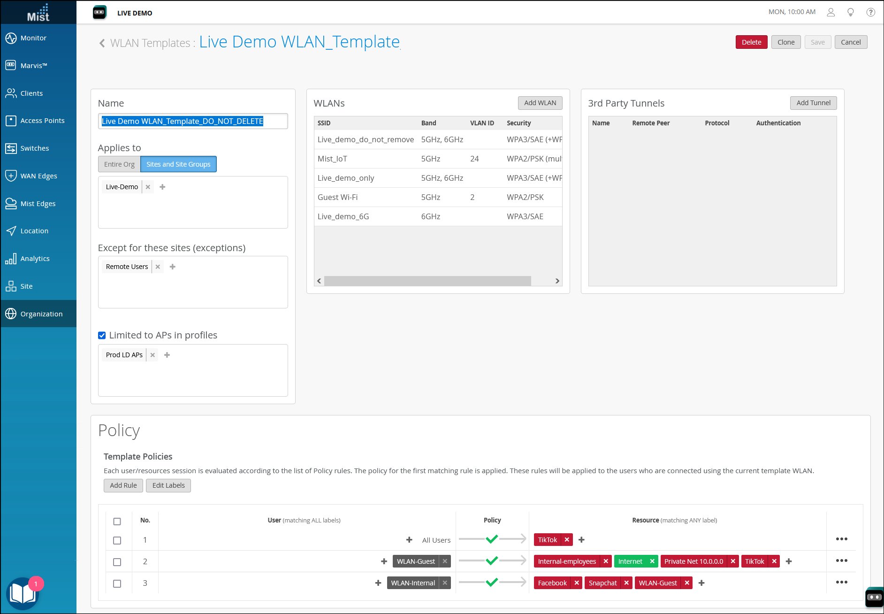Image resolution: width=884 pixels, height=614 pixels.
Task: Cancel editing the template
Action: pyautogui.click(x=851, y=42)
